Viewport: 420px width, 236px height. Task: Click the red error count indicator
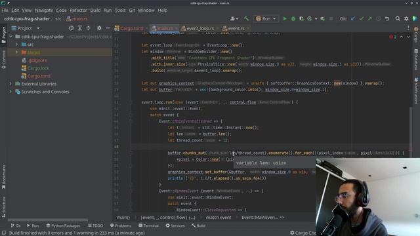(x=392, y=37)
